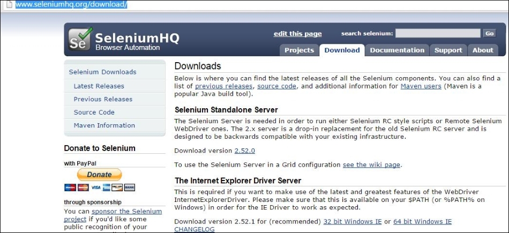Open the CHANGELOG link
The height and width of the screenshot is (233, 509).
pos(194,229)
